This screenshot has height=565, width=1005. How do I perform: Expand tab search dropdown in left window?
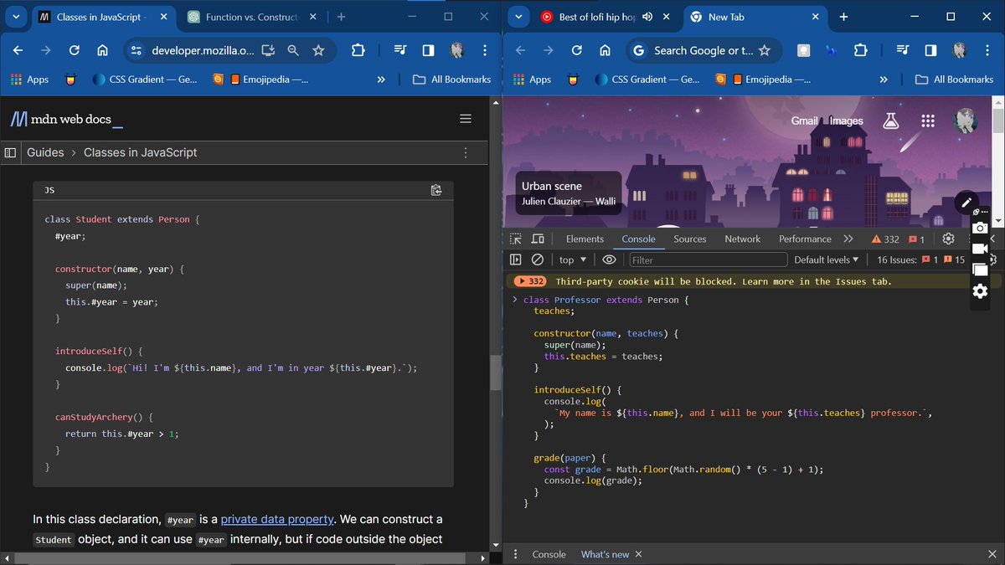(16, 17)
